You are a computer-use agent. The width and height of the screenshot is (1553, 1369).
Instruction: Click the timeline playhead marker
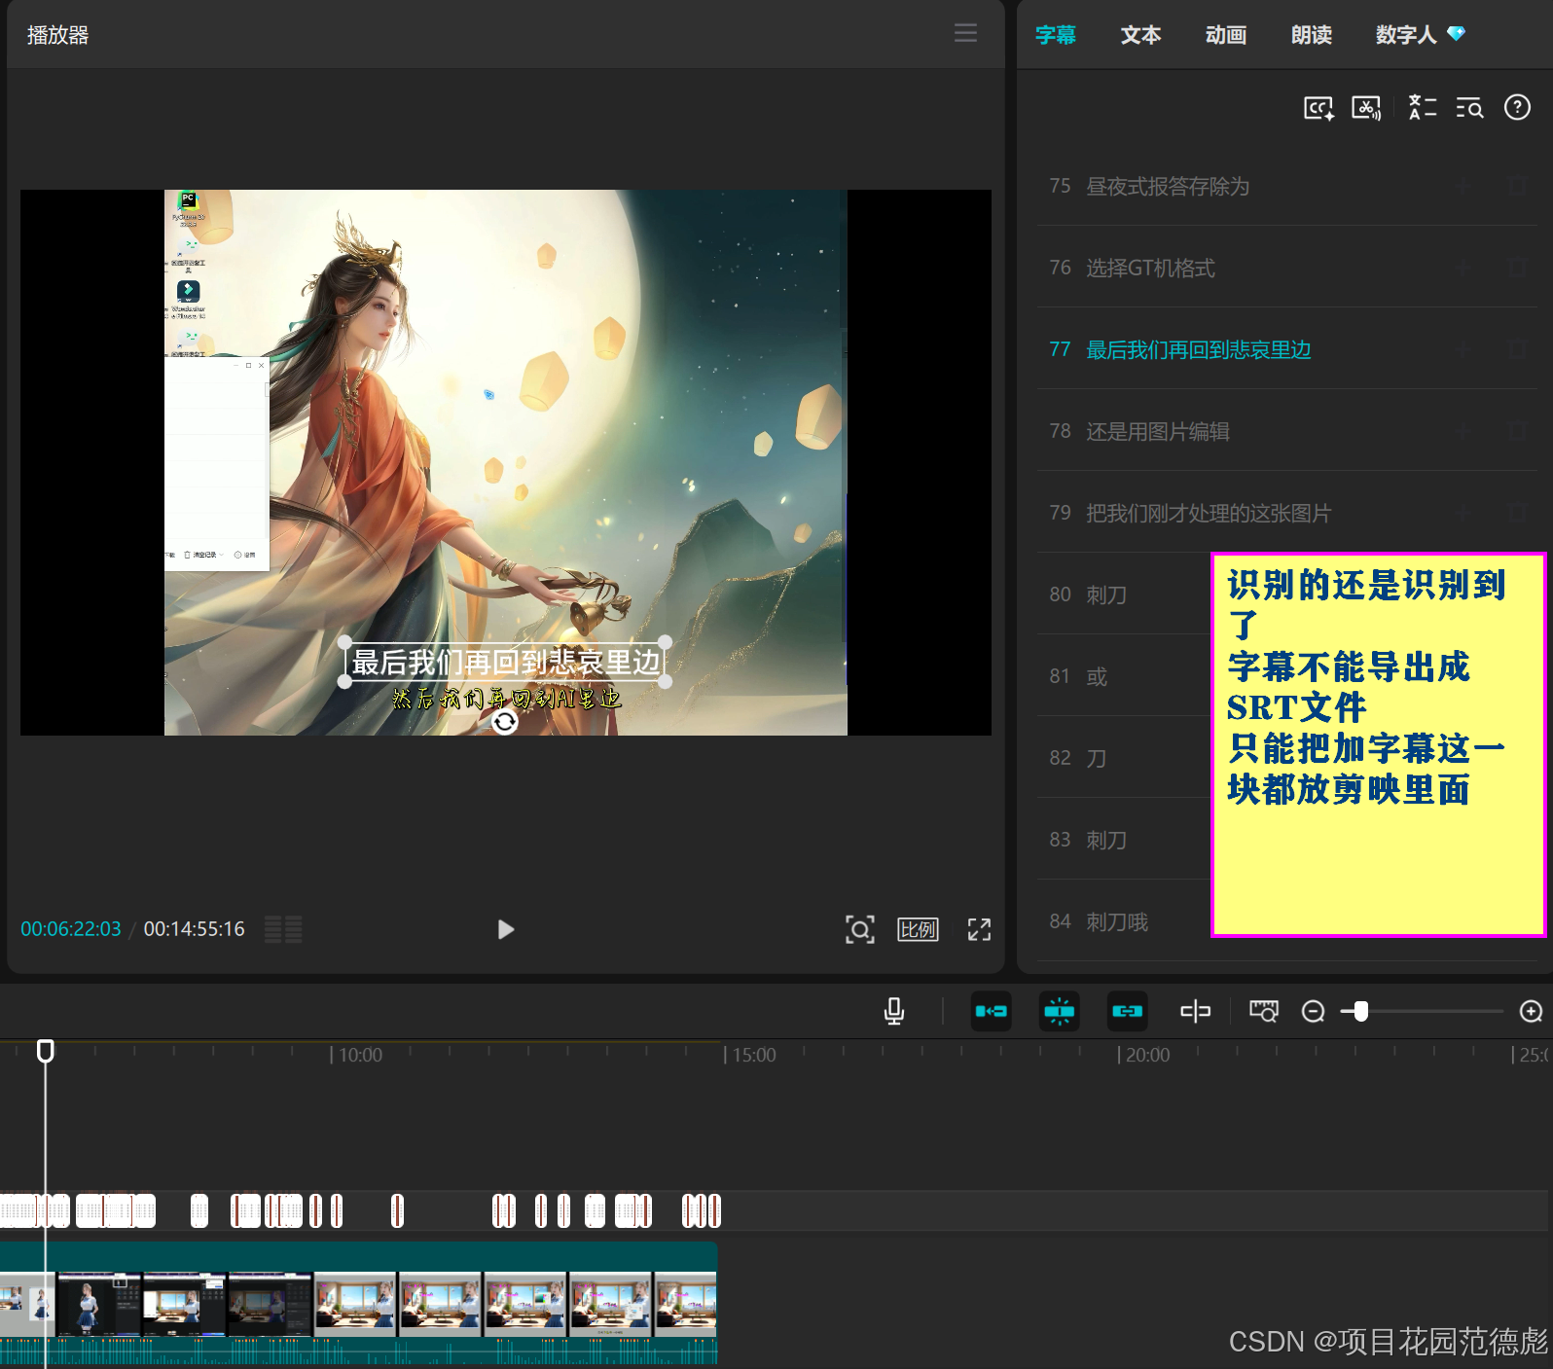(x=46, y=1051)
